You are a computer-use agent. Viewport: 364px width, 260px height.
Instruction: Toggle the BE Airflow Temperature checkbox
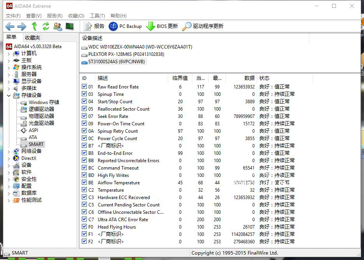pos(84,182)
